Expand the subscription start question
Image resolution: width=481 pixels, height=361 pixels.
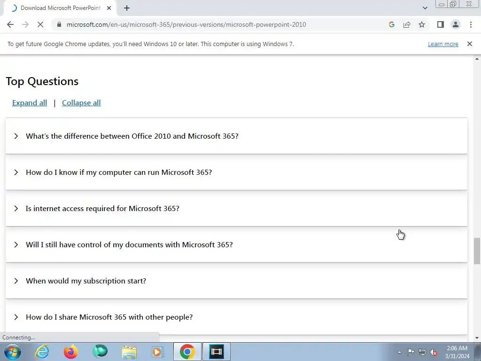coord(236,281)
